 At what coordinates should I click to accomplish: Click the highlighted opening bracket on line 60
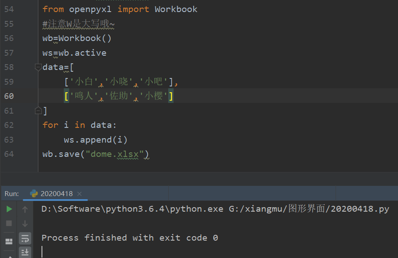(x=66, y=96)
